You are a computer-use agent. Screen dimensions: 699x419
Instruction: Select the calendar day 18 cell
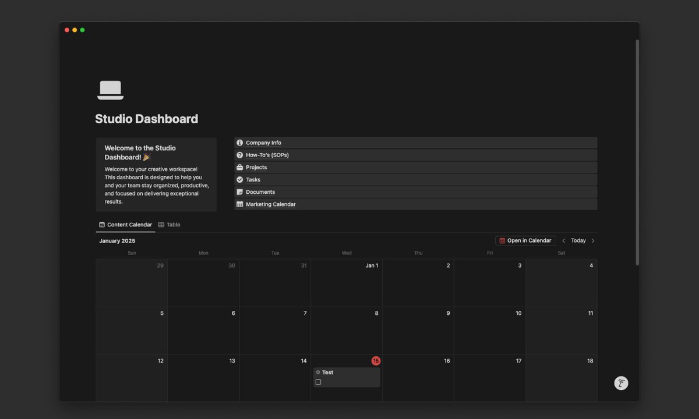pos(562,378)
